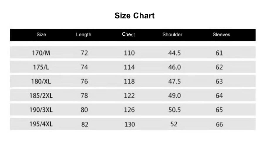
Task: Click the Shoulder column header
Action: pos(172,34)
